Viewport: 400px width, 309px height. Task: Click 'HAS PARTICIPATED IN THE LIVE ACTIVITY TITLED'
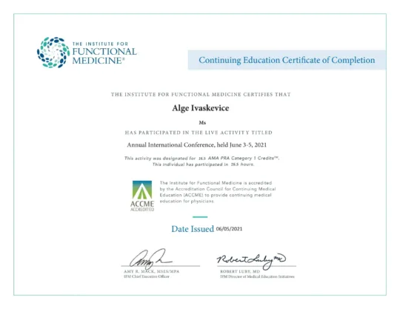click(199, 133)
